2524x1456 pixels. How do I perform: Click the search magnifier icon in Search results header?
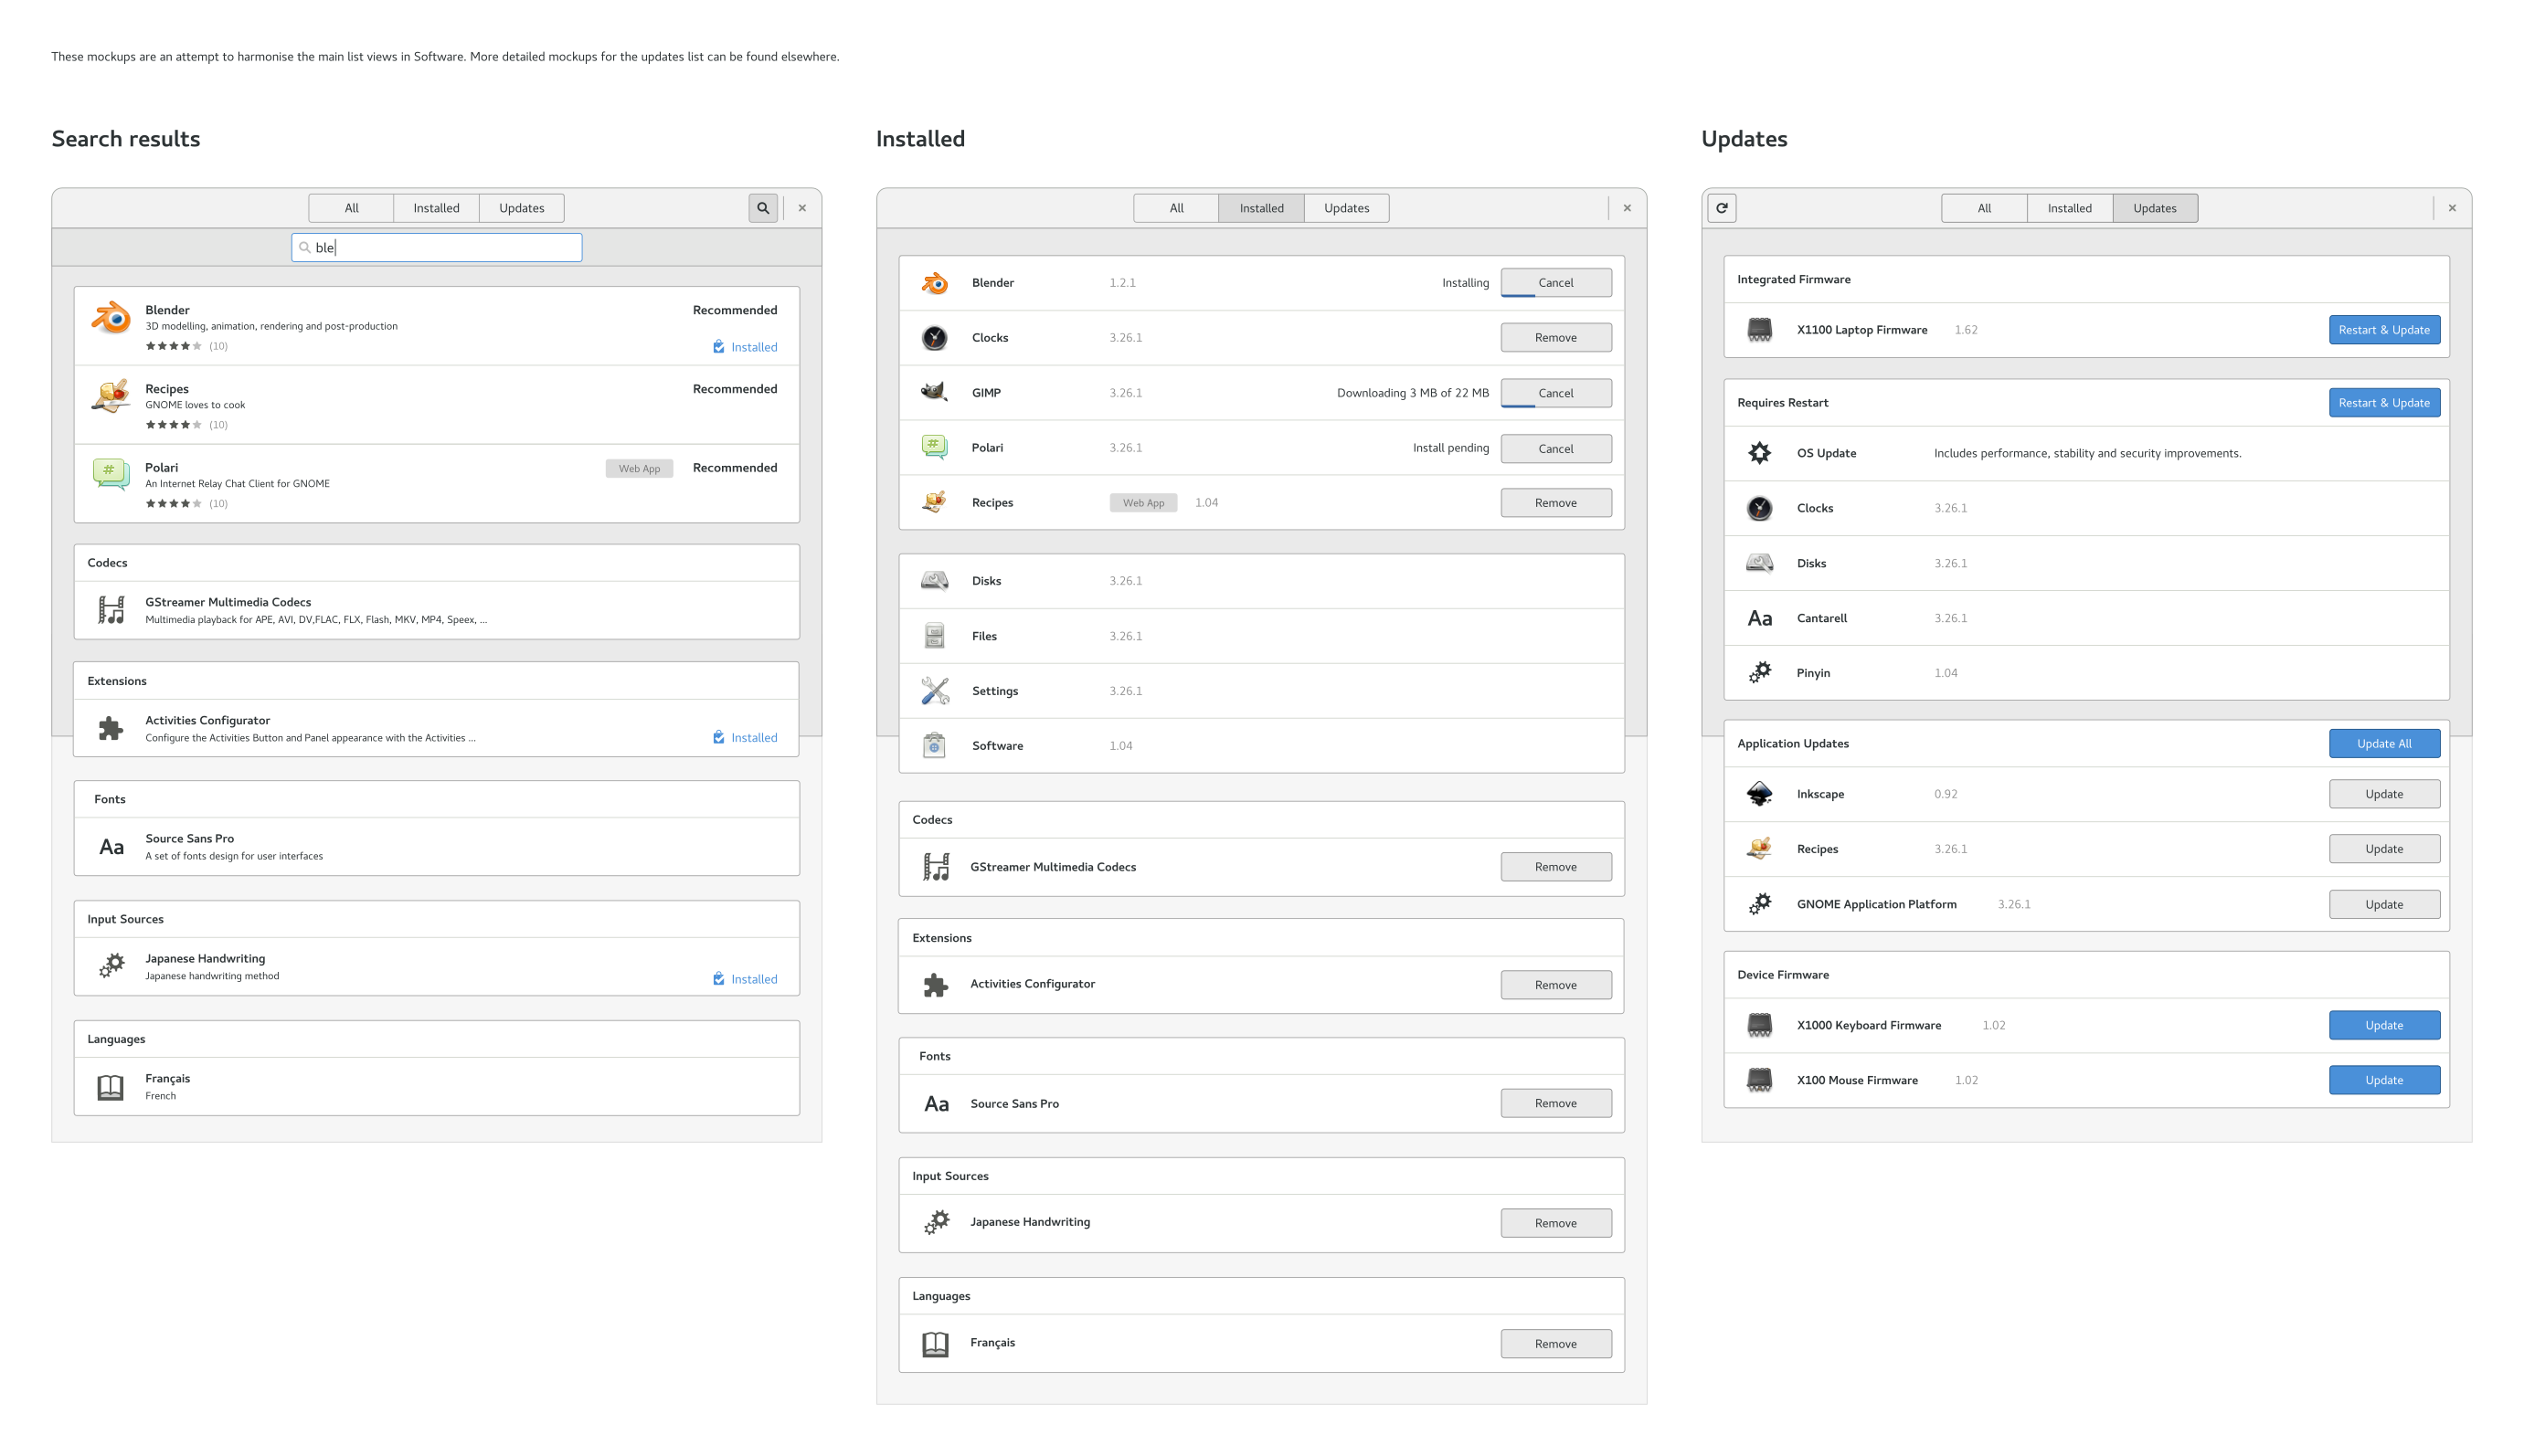tap(762, 208)
